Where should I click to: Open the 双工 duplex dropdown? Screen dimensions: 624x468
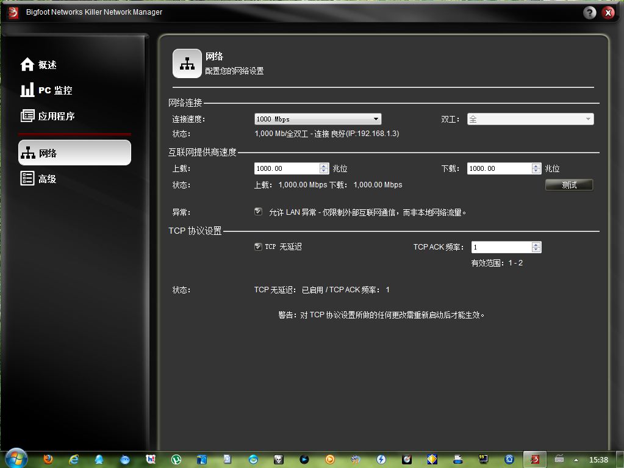click(531, 119)
